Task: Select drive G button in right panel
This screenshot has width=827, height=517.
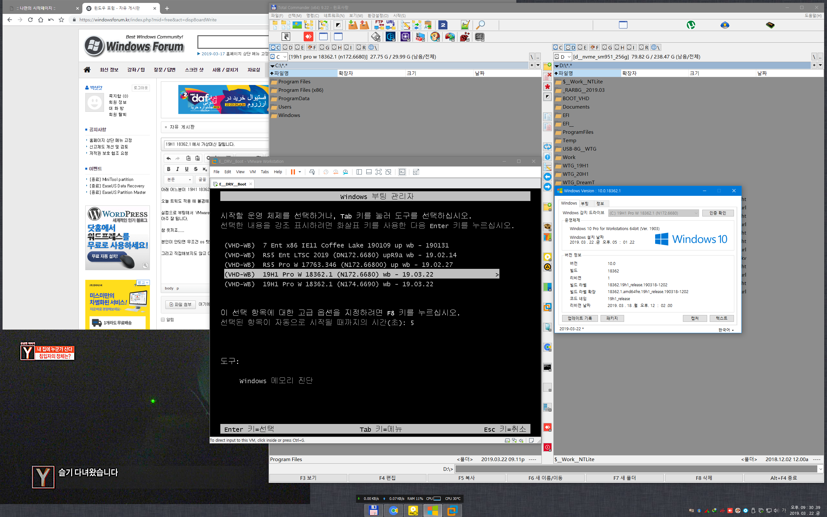Action: (607, 47)
